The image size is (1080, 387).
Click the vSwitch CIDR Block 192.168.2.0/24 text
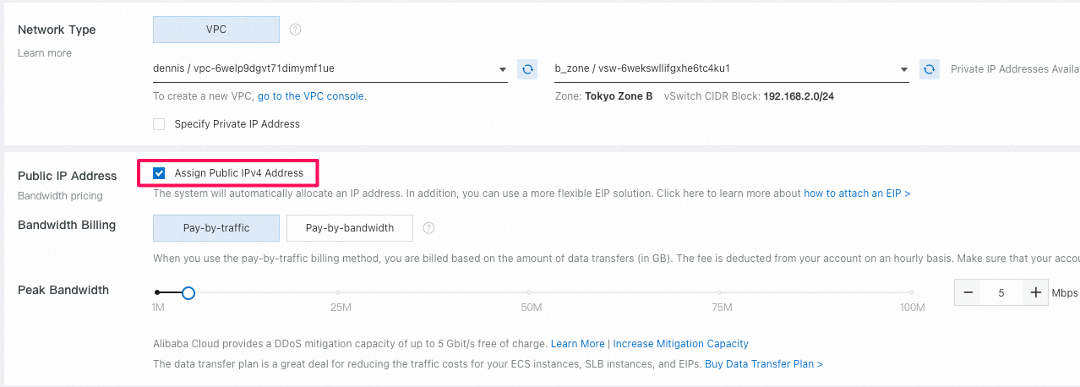[x=799, y=96]
